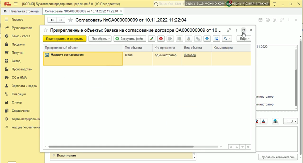Open the Администрирование section

[26, 119]
